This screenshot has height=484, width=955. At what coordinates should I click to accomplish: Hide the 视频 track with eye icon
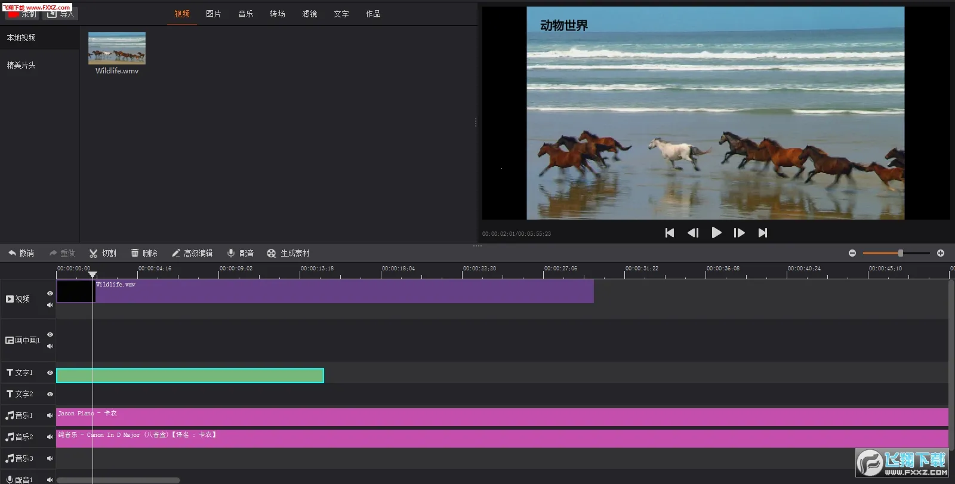pyautogui.click(x=50, y=293)
